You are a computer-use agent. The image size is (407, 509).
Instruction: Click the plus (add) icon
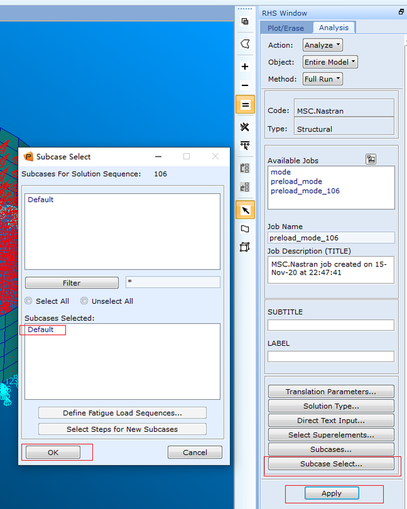pyautogui.click(x=245, y=66)
